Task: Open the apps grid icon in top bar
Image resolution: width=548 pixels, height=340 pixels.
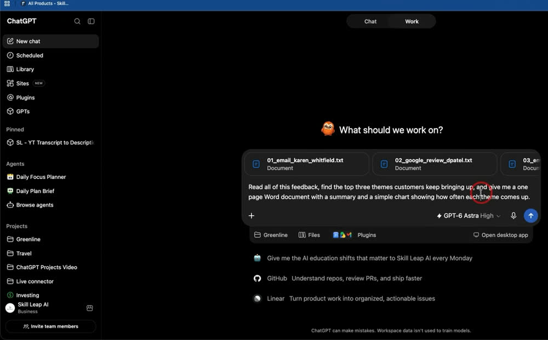Action: 7,3
